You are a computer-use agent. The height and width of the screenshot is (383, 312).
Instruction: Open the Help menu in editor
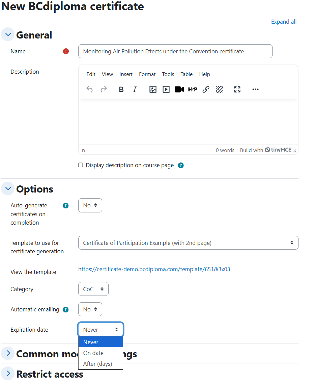click(x=204, y=74)
